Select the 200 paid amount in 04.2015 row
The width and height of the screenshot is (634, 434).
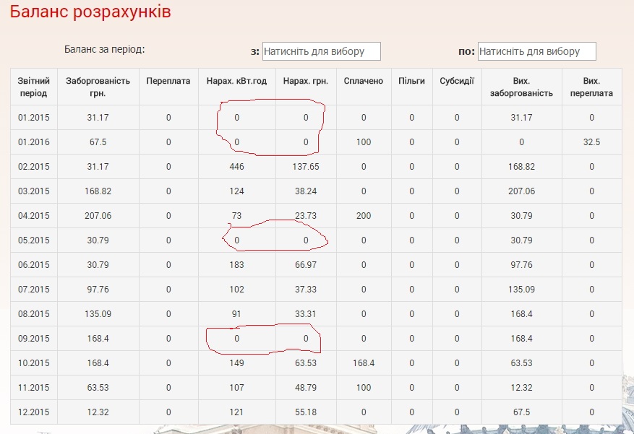363,216
